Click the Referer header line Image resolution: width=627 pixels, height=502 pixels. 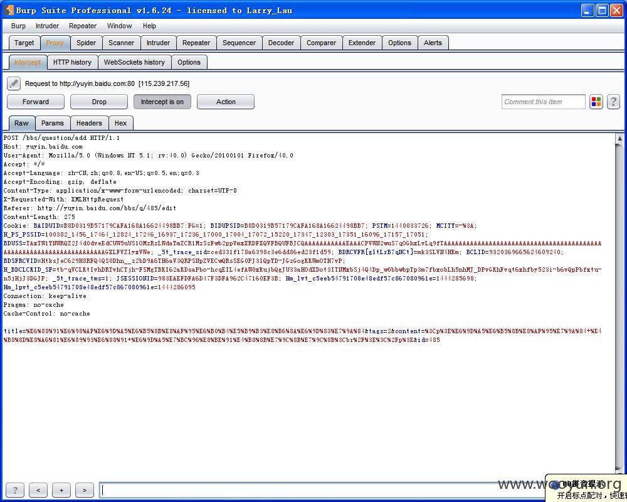coord(90,208)
